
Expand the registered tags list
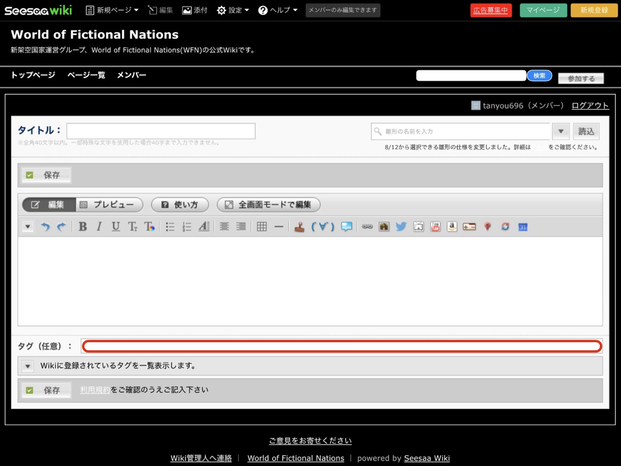click(28, 366)
